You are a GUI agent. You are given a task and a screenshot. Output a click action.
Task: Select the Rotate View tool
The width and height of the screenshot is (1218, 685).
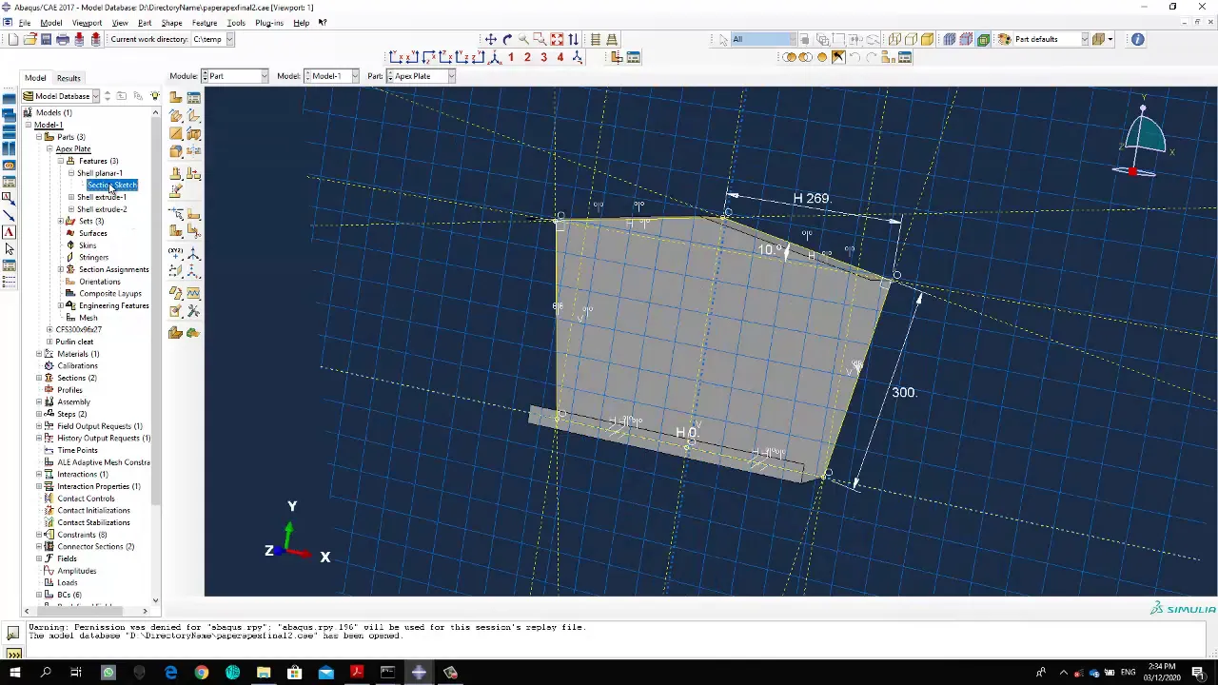[507, 39]
